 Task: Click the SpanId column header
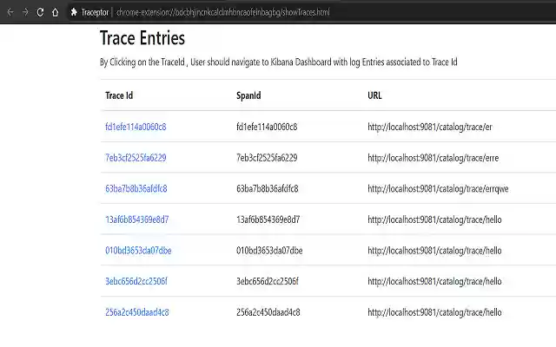click(x=248, y=95)
